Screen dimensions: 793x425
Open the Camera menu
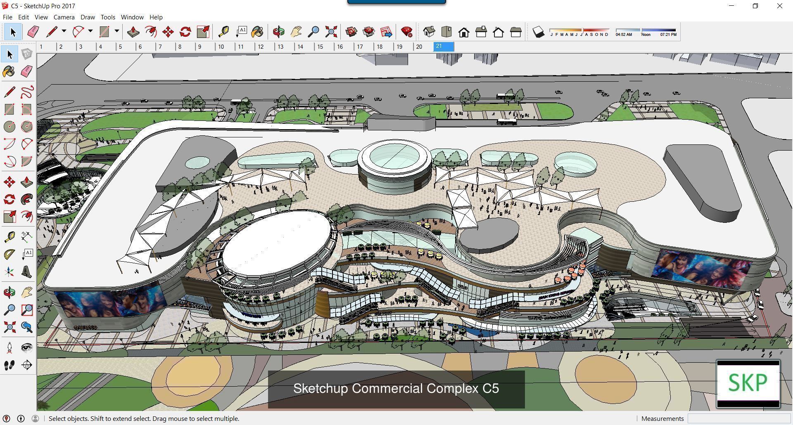pos(64,17)
